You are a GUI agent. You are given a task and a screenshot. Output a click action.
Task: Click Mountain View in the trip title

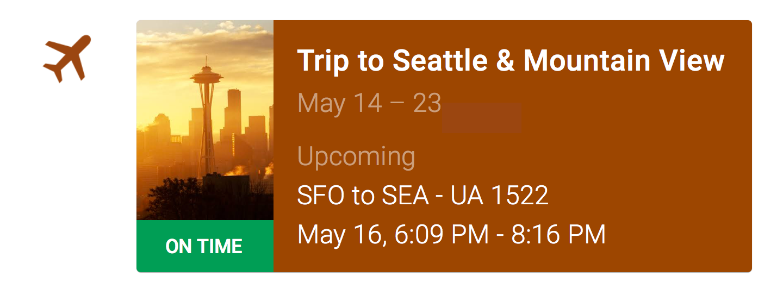[624, 60]
